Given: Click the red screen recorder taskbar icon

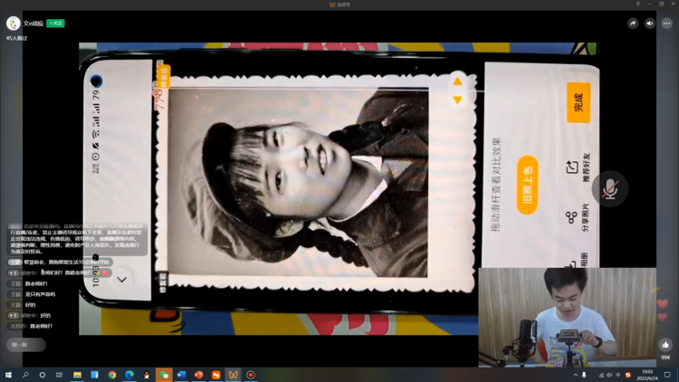Looking at the screenshot, I should 251,375.
